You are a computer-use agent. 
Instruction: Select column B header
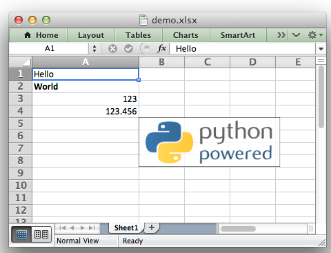click(x=161, y=62)
